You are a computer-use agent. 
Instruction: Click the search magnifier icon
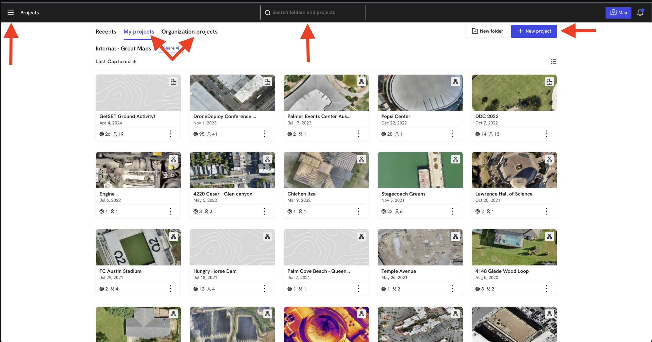click(267, 12)
